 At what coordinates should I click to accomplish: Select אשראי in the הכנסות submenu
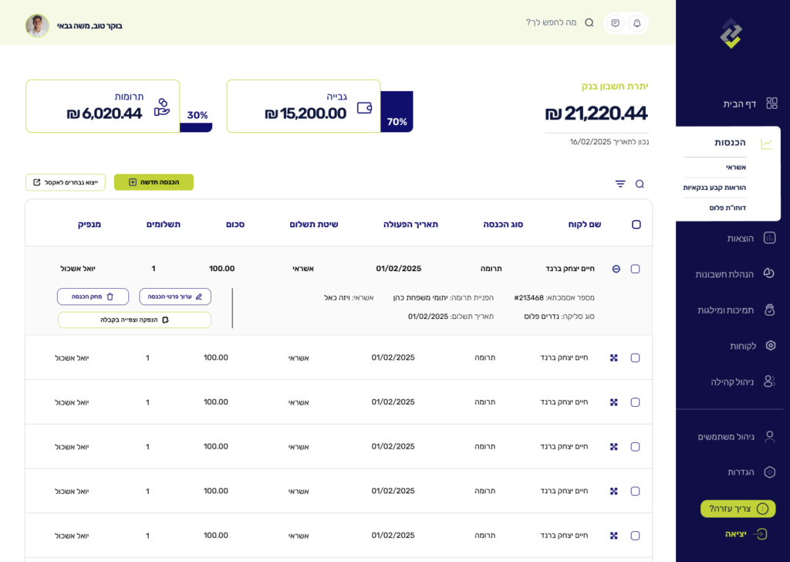[x=735, y=168]
